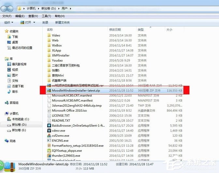Click the Back navigation arrow button
Viewport: 219px width, 173px height.
click(x=4, y=9)
